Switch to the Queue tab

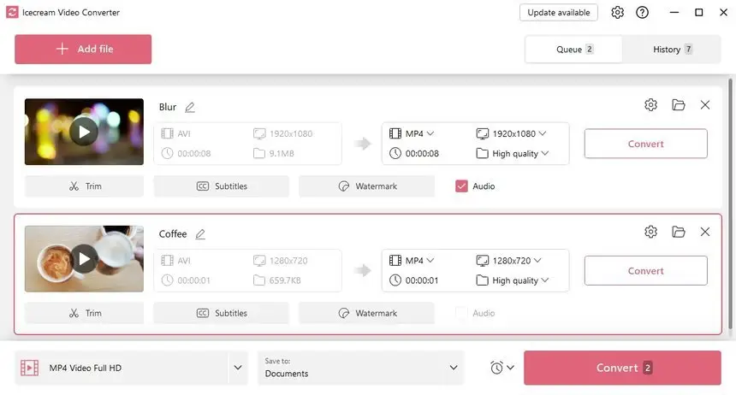[574, 50]
